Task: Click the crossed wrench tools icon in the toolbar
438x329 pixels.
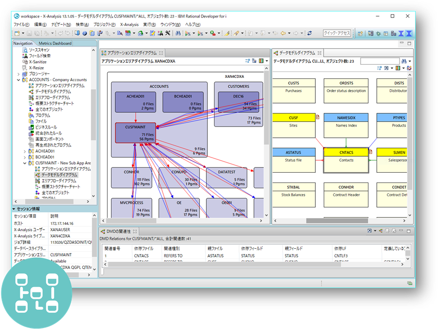Action: coord(167,33)
